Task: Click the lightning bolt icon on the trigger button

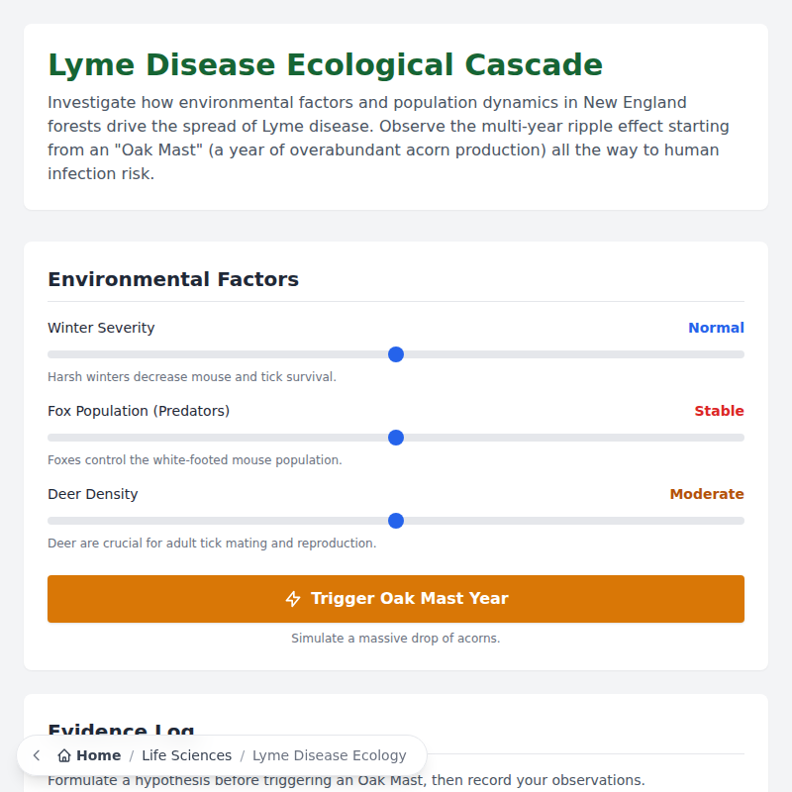Action: pos(293,598)
